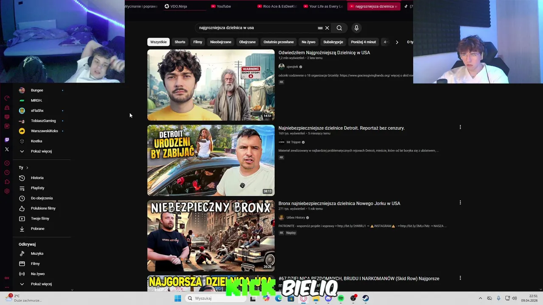Select the Shorts filter chip

pos(180,42)
